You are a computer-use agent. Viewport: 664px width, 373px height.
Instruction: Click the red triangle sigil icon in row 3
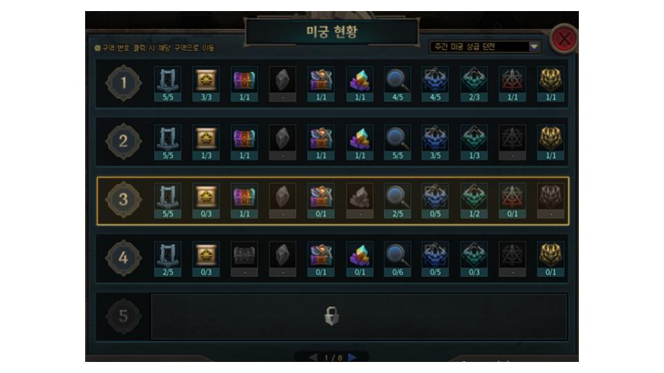(513, 196)
